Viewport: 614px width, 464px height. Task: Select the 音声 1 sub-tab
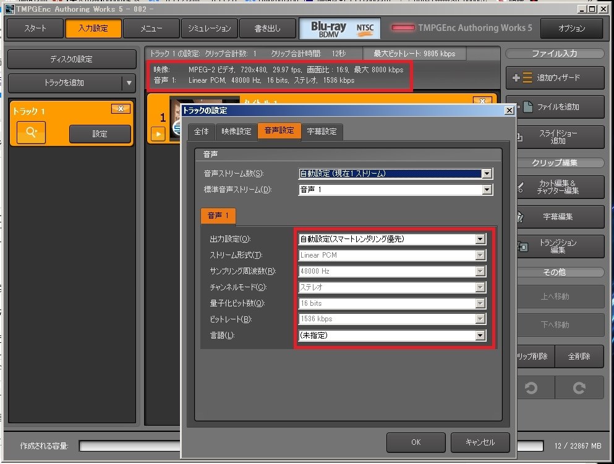click(218, 216)
